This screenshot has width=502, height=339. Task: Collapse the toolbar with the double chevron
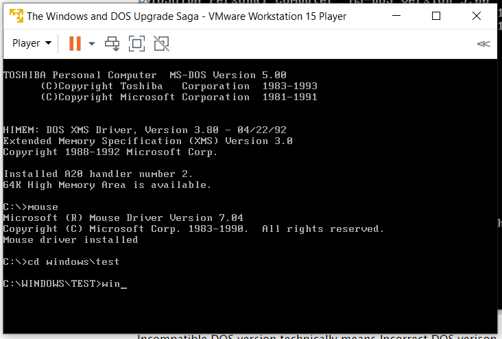(483, 44)
